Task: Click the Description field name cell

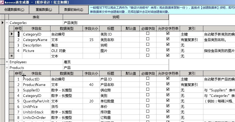Action: pyautogui.click(x=36, y=45)
